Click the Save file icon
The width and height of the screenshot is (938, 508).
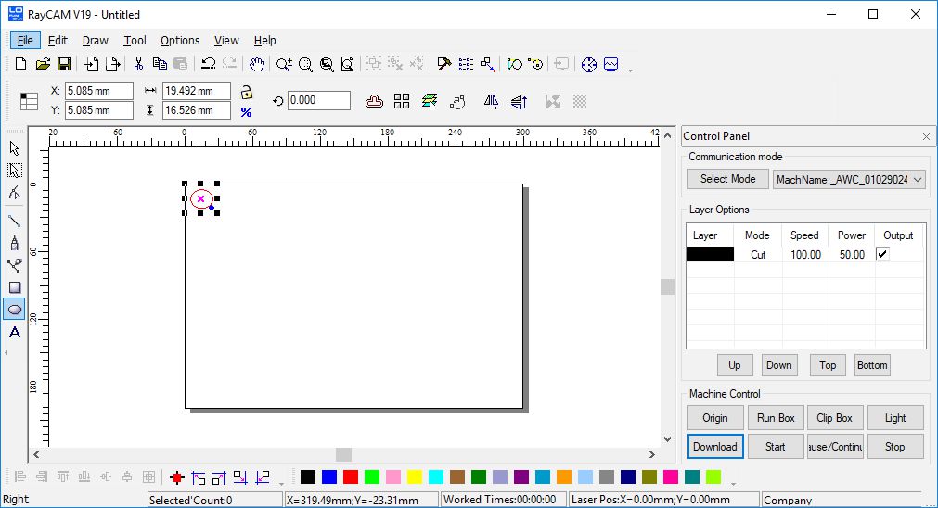pyautogui.click(x=64, y=64)
